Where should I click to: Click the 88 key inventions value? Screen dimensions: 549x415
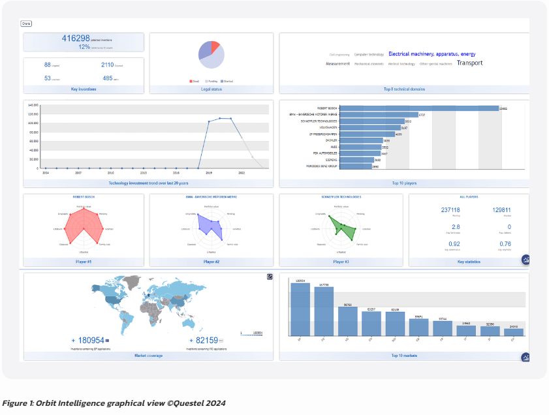(x=47, y=65)
